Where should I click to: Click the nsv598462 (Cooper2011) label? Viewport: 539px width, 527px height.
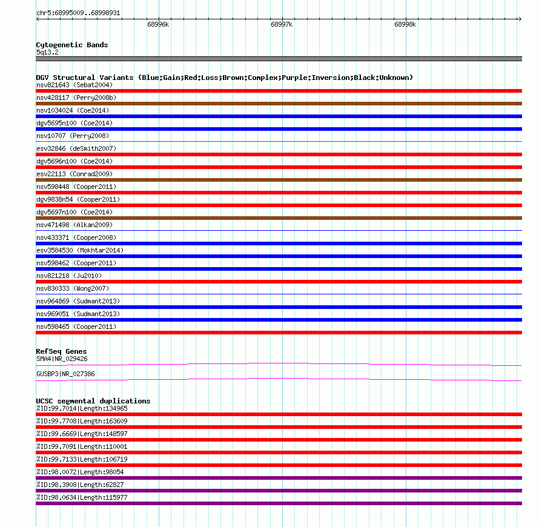pyautogui.click(x=76, y=263)
